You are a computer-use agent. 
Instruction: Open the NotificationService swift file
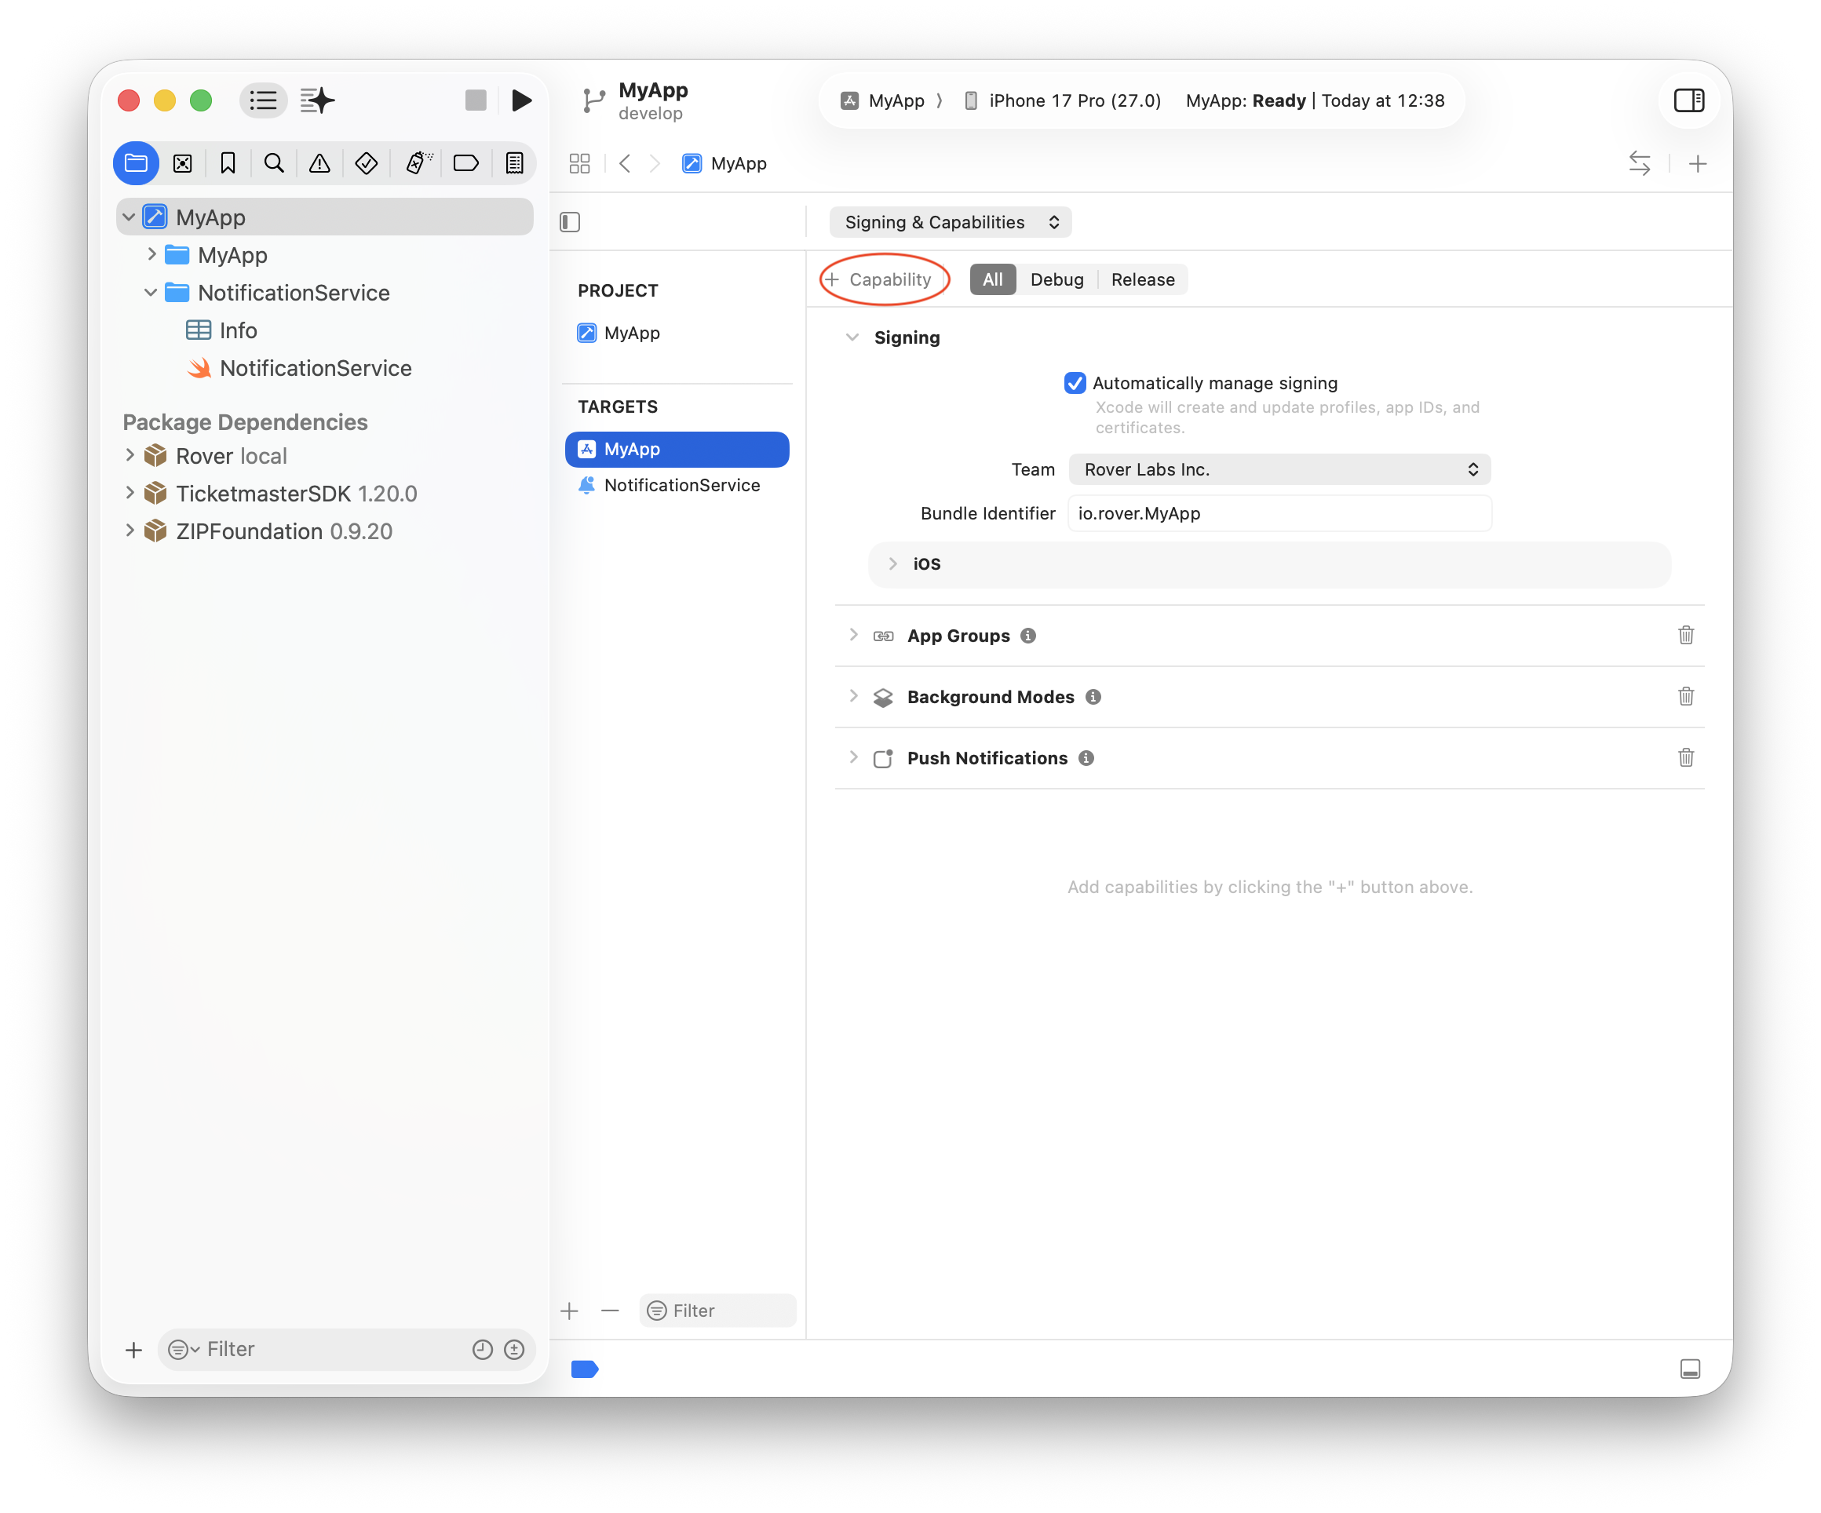[x=299, y=369]
